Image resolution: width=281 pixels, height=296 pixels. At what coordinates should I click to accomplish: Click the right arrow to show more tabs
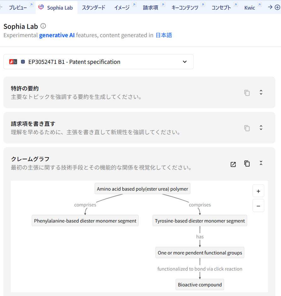point(270,7)
